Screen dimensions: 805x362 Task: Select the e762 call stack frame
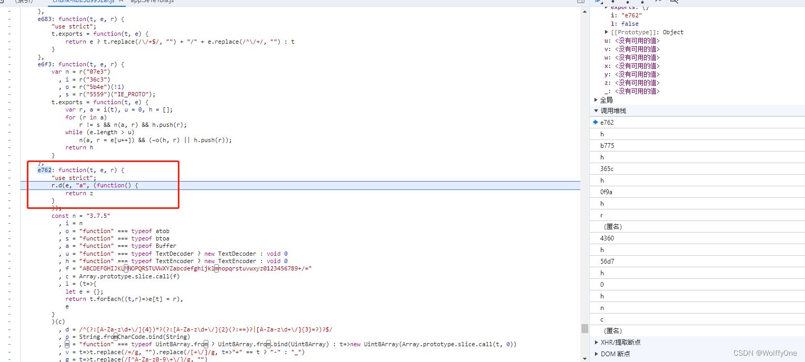[697, 122]
